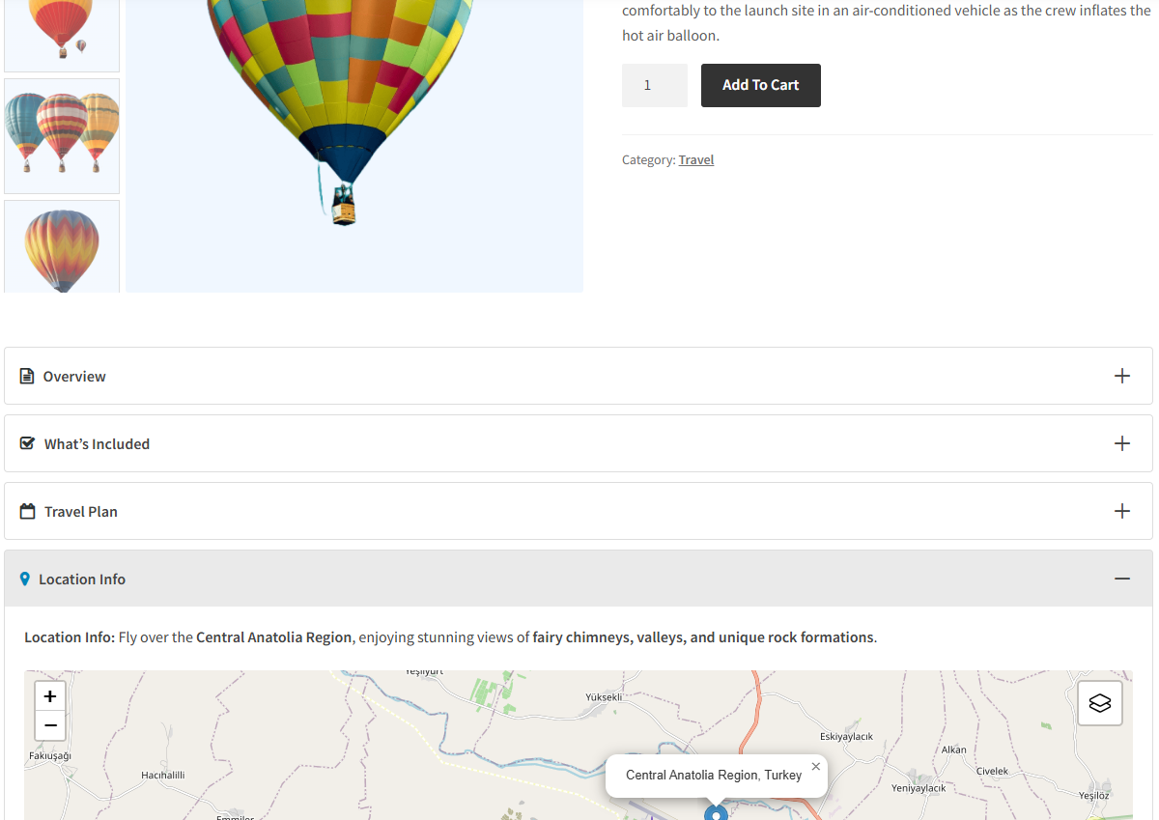
Task: Select the three balloons thumbnail image
Action: click(62, 135)
